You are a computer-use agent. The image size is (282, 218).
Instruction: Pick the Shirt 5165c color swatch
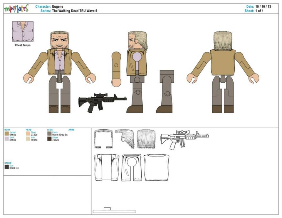tap(7, 139)
